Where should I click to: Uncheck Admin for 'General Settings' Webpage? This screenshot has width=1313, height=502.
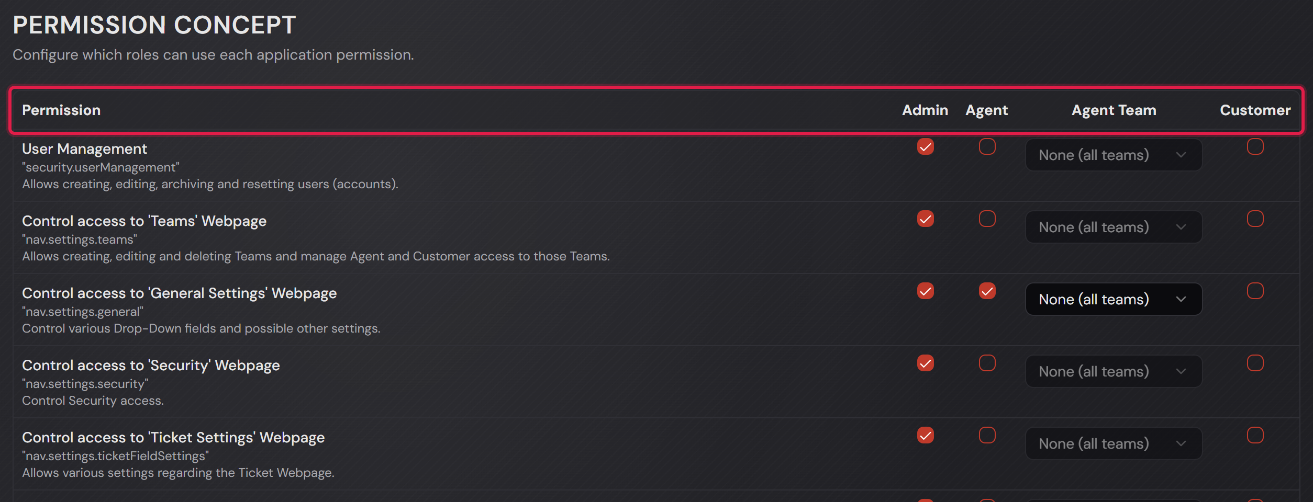925,291
